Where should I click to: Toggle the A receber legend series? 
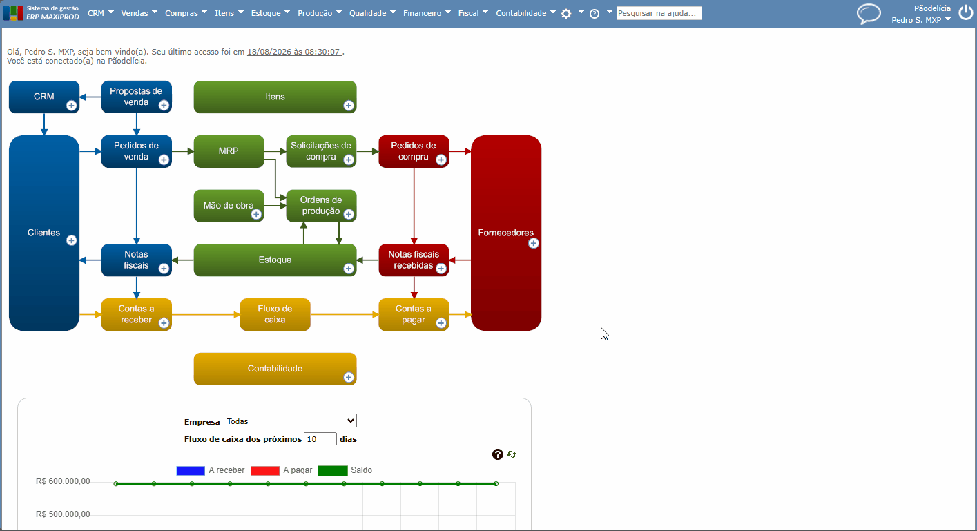tap(211, 470)
